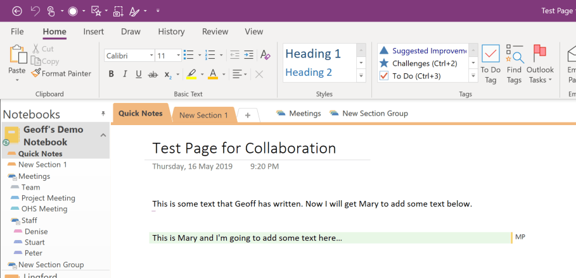Collapse Geoff's Demo Notebook
Image resolution: width=576 pixels, height=278 pixels.
click(x=103, y=135)
